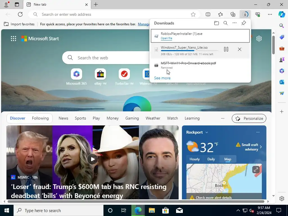The image size is (288, 216).
Task: Open the TurboTax shortcut tile
Action: (x=124, y=76)
